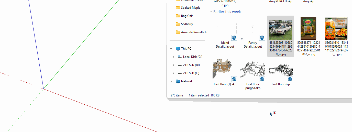Click the Sedberry folder icon
This screenshot has width=352, height=132.
pos(178,24)
